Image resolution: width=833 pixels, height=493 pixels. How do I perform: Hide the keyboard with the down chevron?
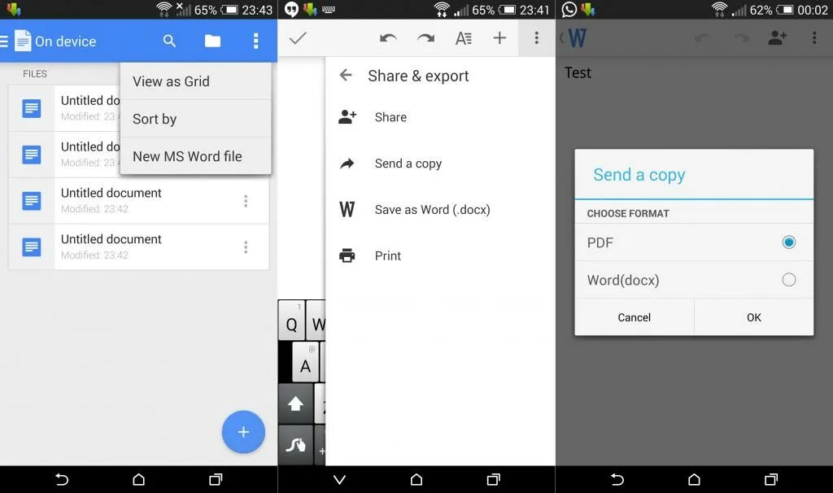(339, 480)
